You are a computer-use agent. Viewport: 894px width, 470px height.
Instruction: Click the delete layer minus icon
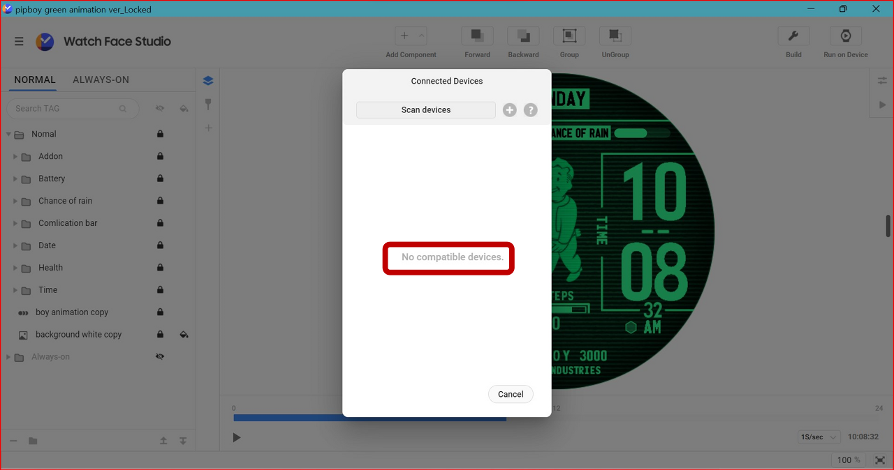[13, 441]
